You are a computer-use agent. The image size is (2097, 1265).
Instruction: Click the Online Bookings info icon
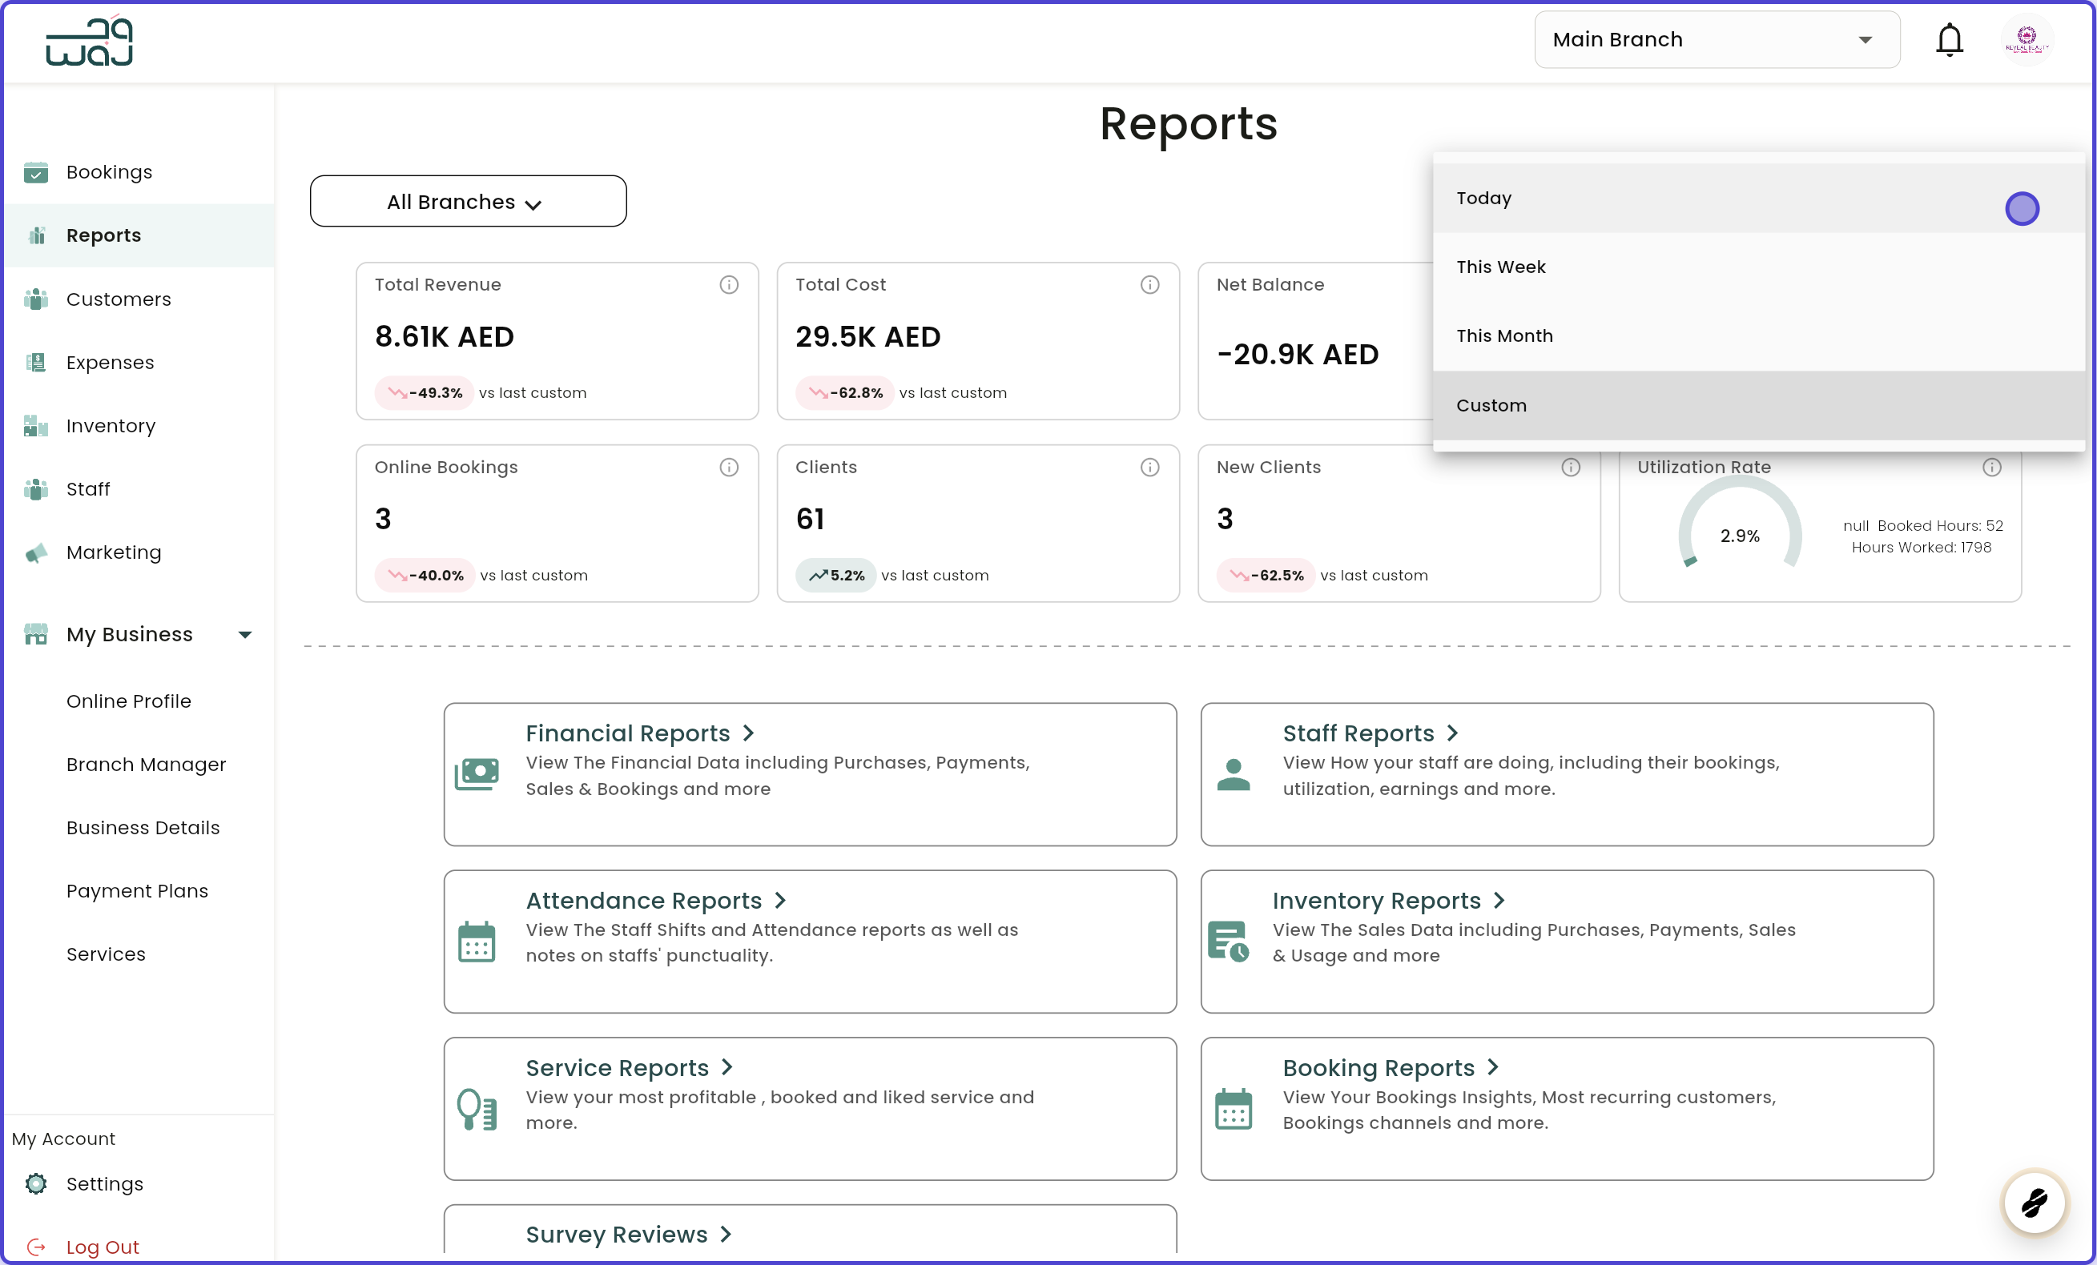click(x=729, y=467)
